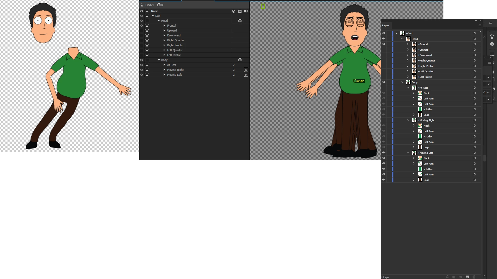Select the Left Profile puppet layer
497x279 pixels.
174,55
